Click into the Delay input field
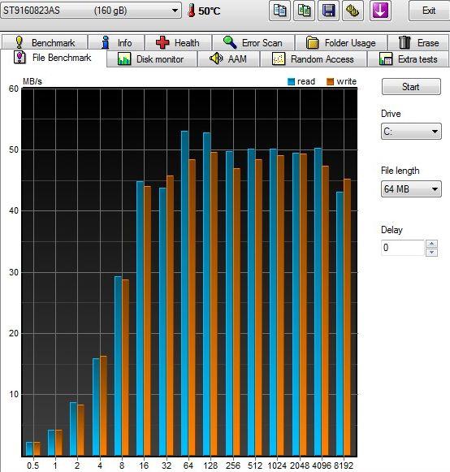450x472 pixels. 403,248
